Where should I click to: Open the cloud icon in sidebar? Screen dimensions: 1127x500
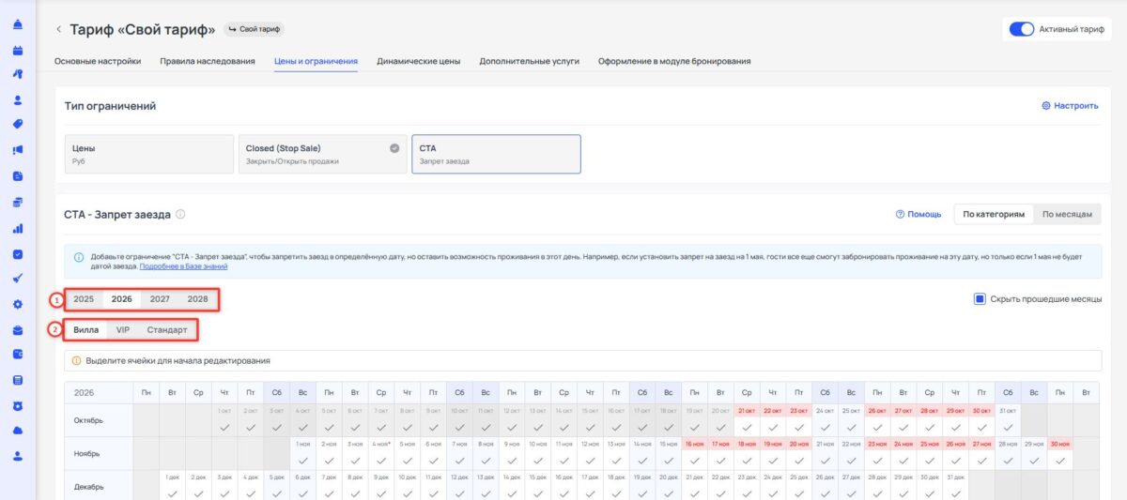tap(18, 431)
